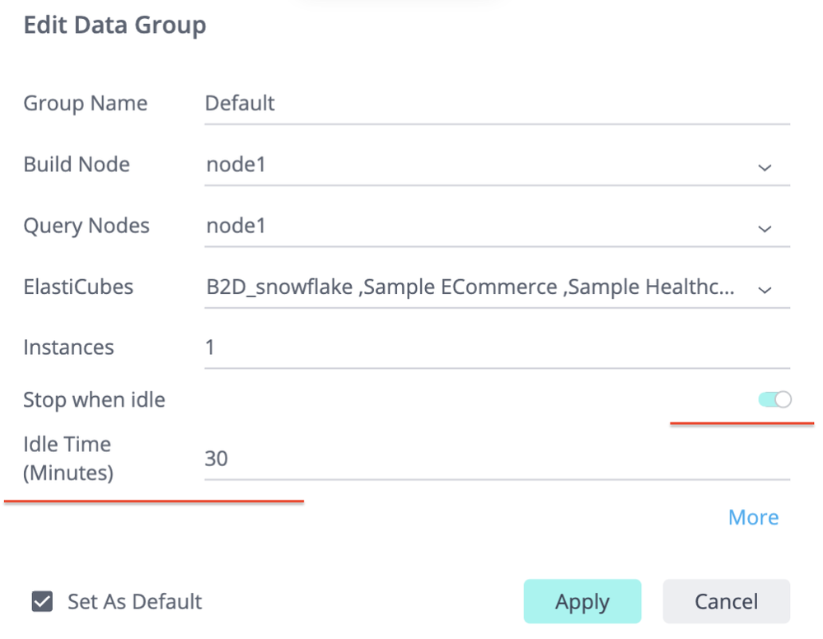Cancel the Edit Data Group dialog
The width and height of the screenshot is (823, 639).
[726, 602]
